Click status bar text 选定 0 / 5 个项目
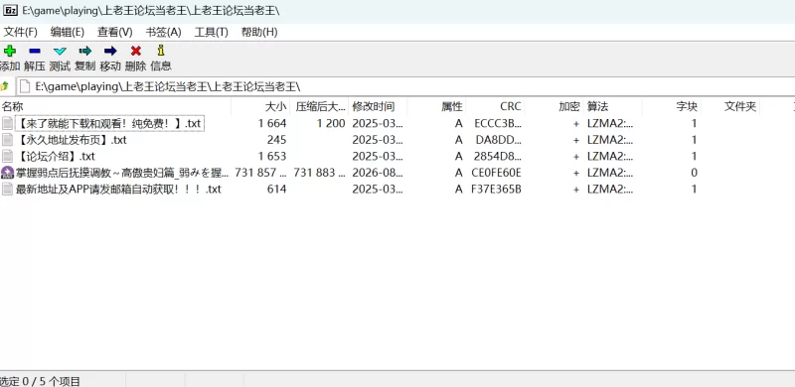 coord(40,381)
